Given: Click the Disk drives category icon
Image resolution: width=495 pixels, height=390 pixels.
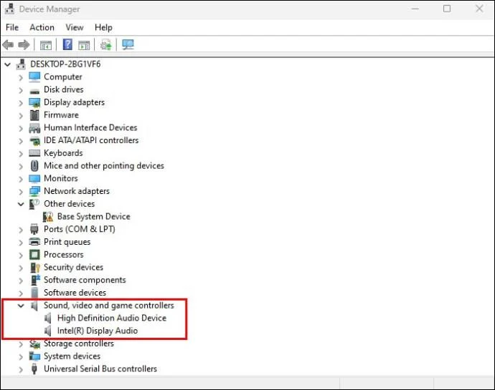Looking at the screenshot, I should point(34,91).
